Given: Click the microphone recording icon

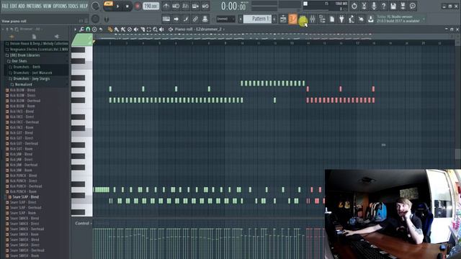Looking at the screenshot, I should tap(374, 6).
